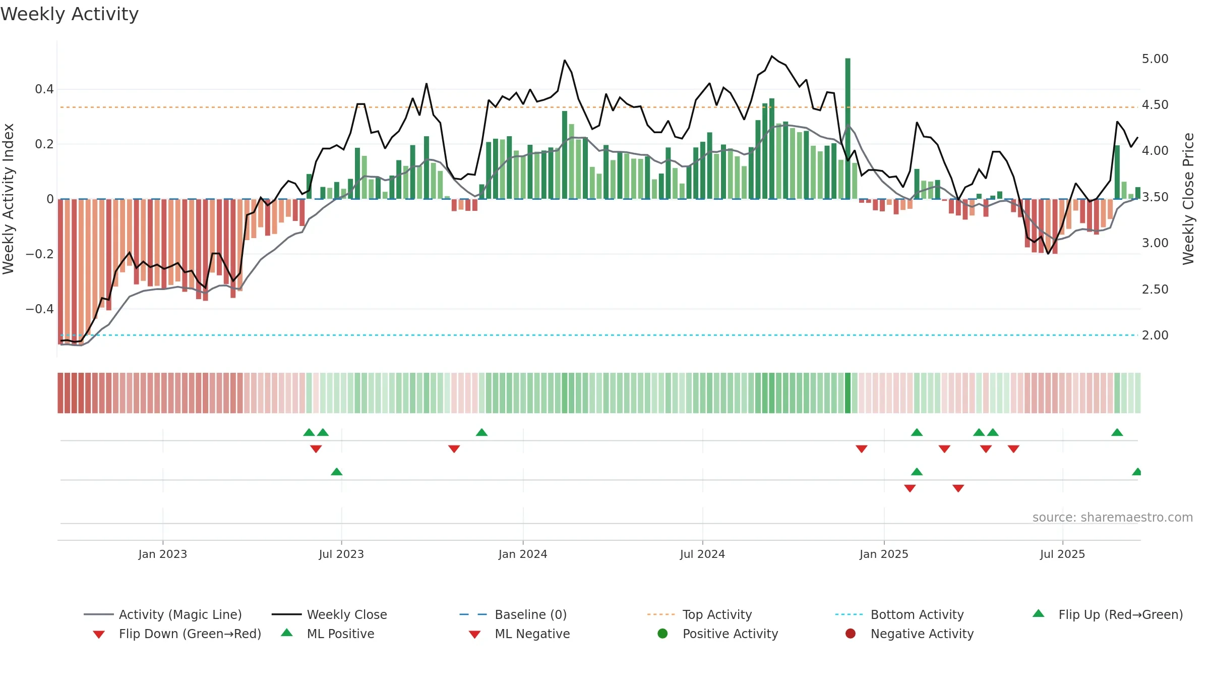Click the Top Activity legend entry
This screenshot has width=1210, height=681.
tap(699, 614)
